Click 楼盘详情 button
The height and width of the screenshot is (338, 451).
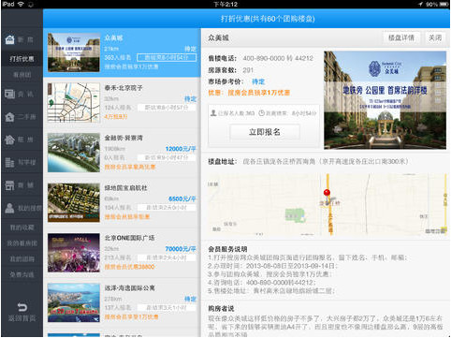tap(401, 38)
